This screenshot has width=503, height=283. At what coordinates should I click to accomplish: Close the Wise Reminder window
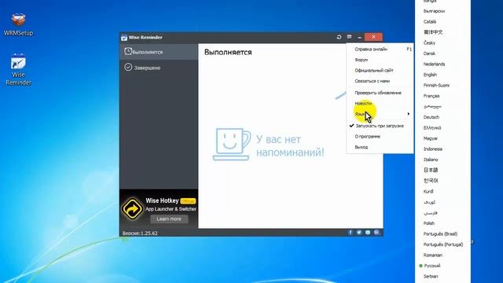(373, 37)
